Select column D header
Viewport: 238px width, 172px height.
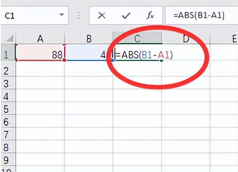(x=186, y=38)
